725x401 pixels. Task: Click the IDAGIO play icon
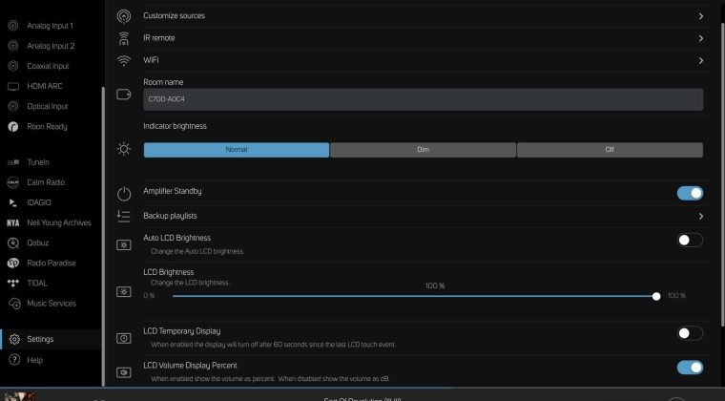(x=13, y=203)
